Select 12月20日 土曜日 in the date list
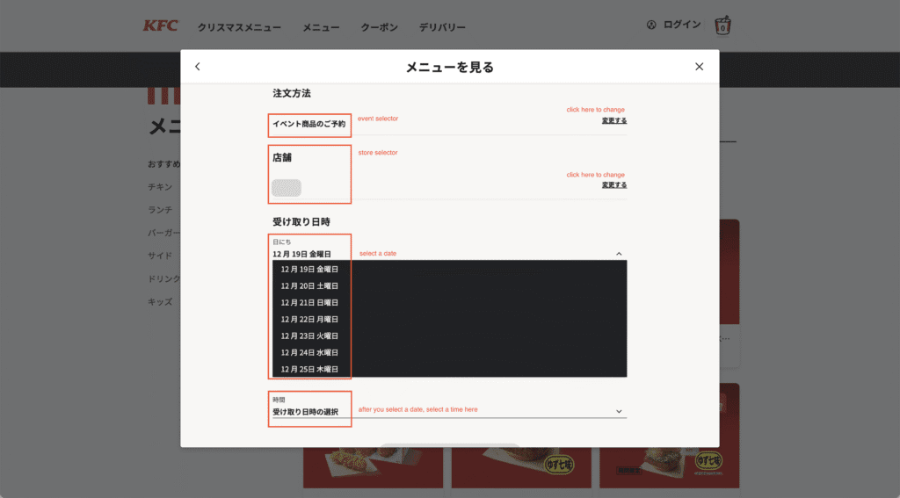The height and width of the screenshot is (498, 900). pyautogui.click(x=449, y=285)
